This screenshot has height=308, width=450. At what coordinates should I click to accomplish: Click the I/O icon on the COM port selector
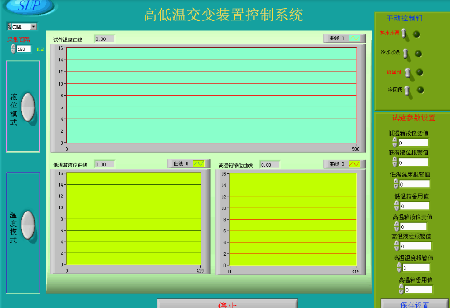10,26
